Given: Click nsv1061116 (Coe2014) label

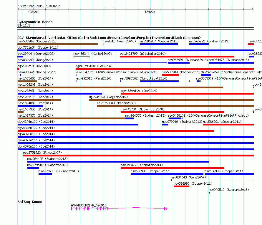Looking at the screenshot, I should click(35, 97).
